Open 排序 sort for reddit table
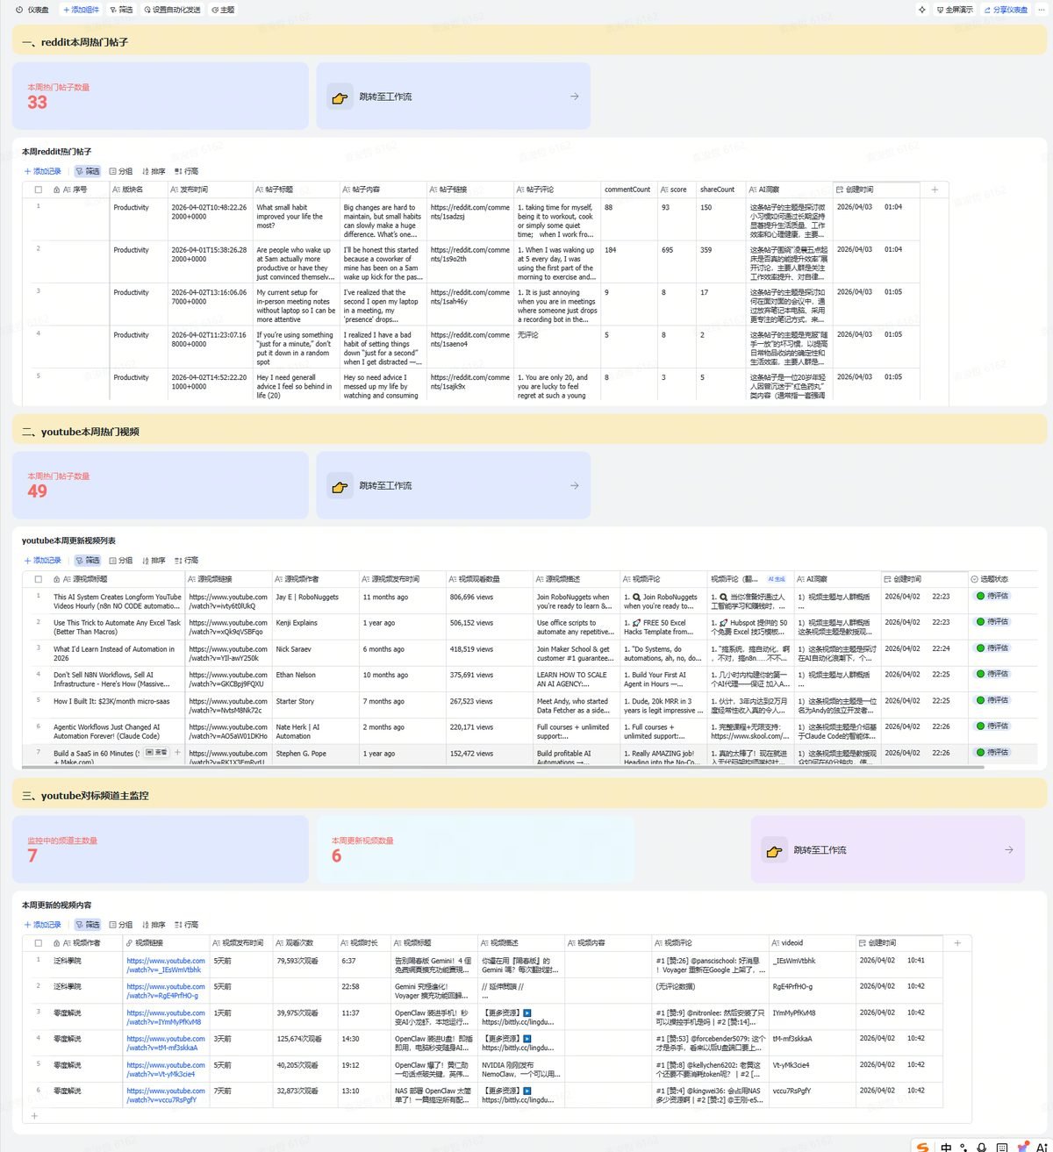 [154, 171]
